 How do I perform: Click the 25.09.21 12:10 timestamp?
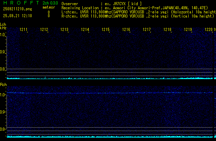(17, 16)
